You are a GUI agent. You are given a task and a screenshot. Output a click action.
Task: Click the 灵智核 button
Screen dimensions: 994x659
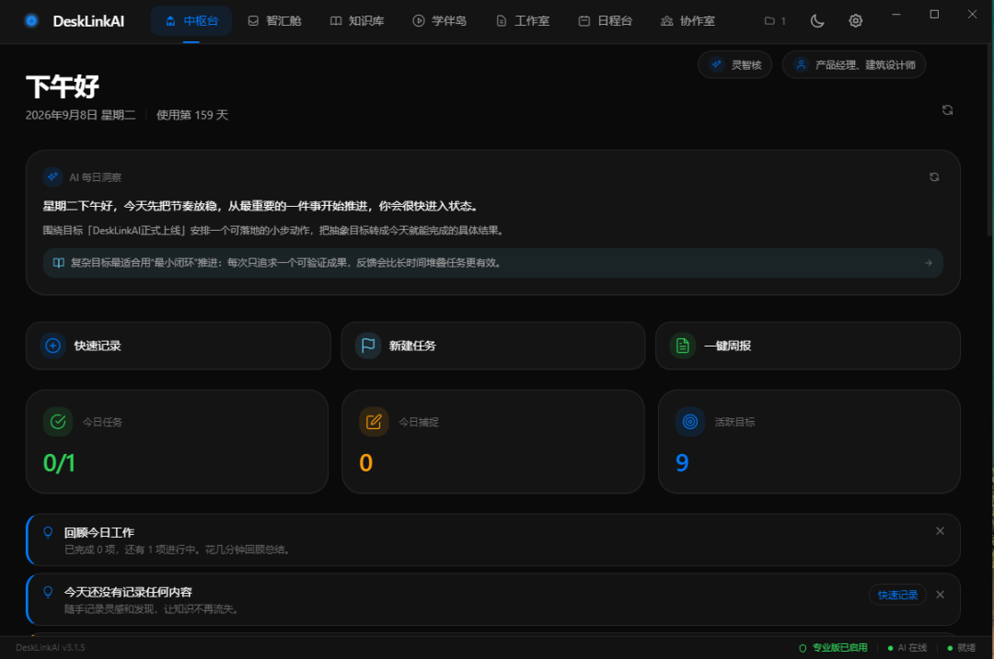click(x=734, y=64)
